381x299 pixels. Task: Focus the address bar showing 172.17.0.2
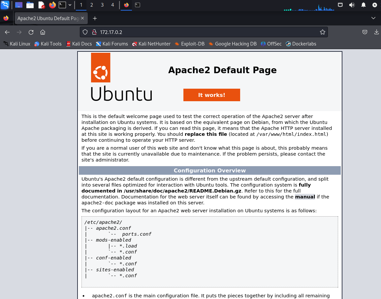(x=204, y=32)
